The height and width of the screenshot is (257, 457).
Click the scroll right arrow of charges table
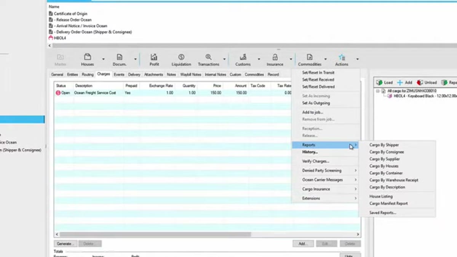point(358,235)
